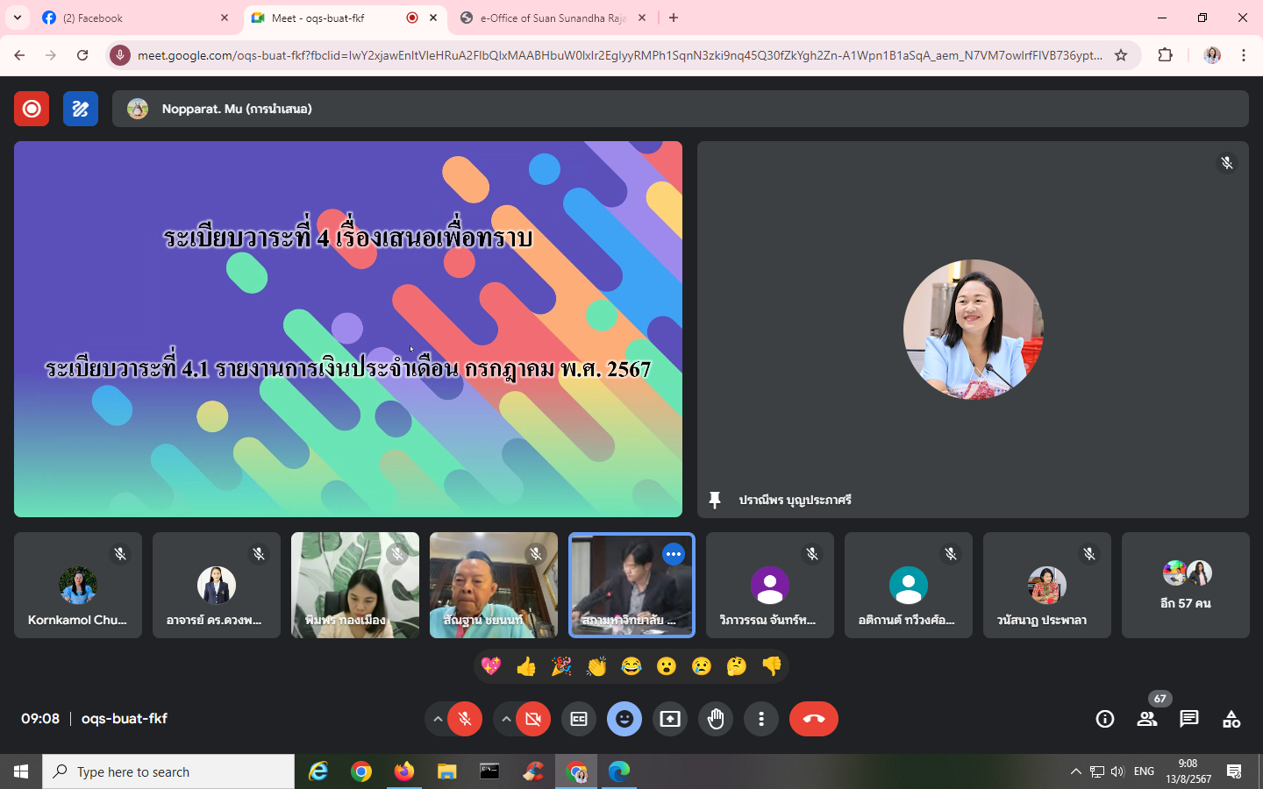
Task: Leave the call with red hang-up button
Action: point(813,719)
